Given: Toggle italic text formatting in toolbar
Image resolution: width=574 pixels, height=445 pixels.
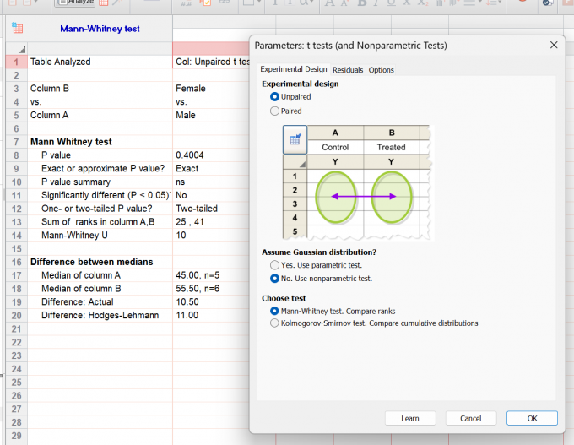Looking at the screenshot, I should (x=376, y=3).
